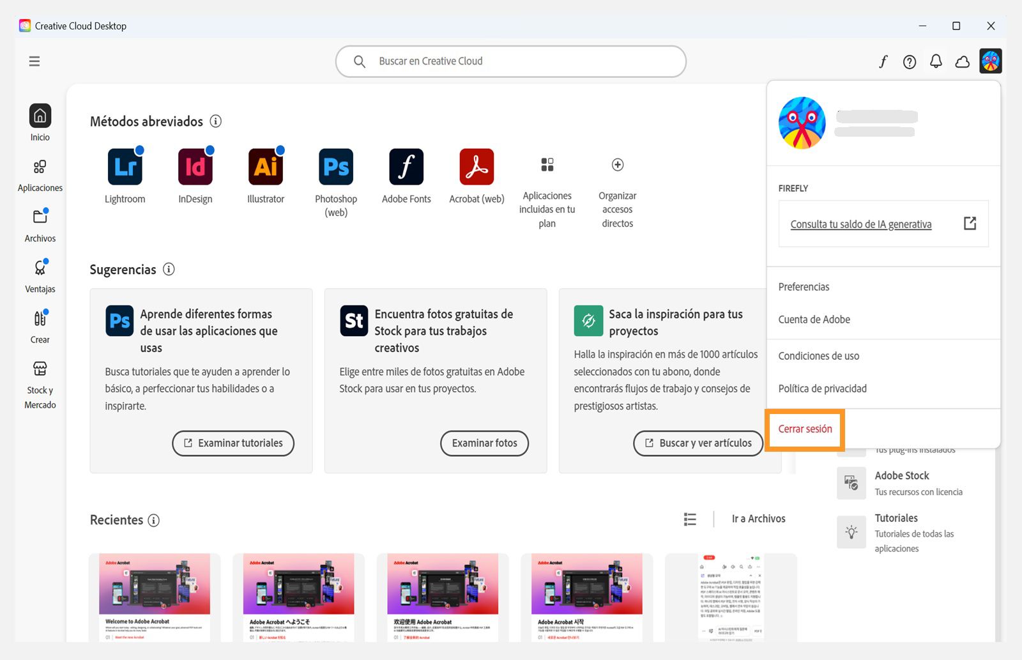Open the hamburger menu
Screen dimensions: 1022x660
tap(34, 61)
